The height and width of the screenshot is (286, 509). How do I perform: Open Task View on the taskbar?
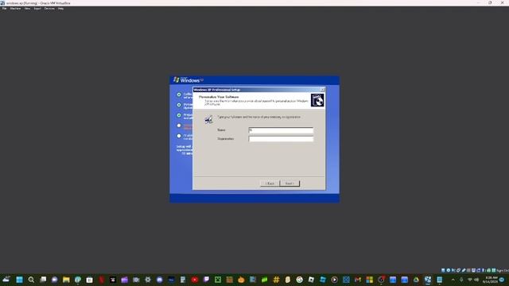point(43,280)
